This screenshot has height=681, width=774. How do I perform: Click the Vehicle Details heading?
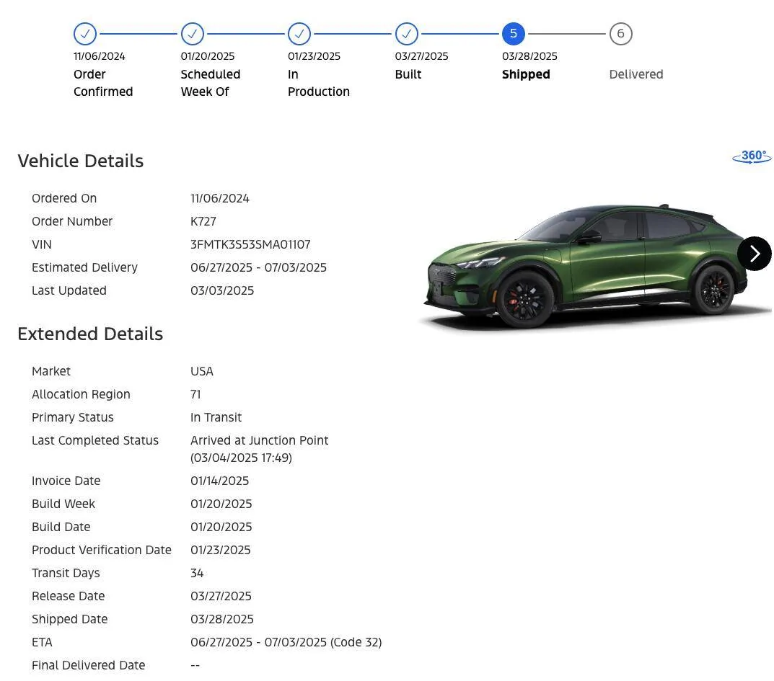[x=81, y=161]
